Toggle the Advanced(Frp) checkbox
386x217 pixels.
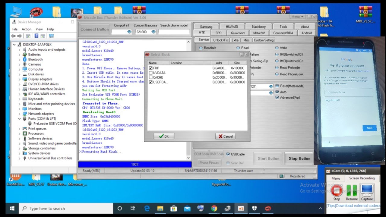277,98
